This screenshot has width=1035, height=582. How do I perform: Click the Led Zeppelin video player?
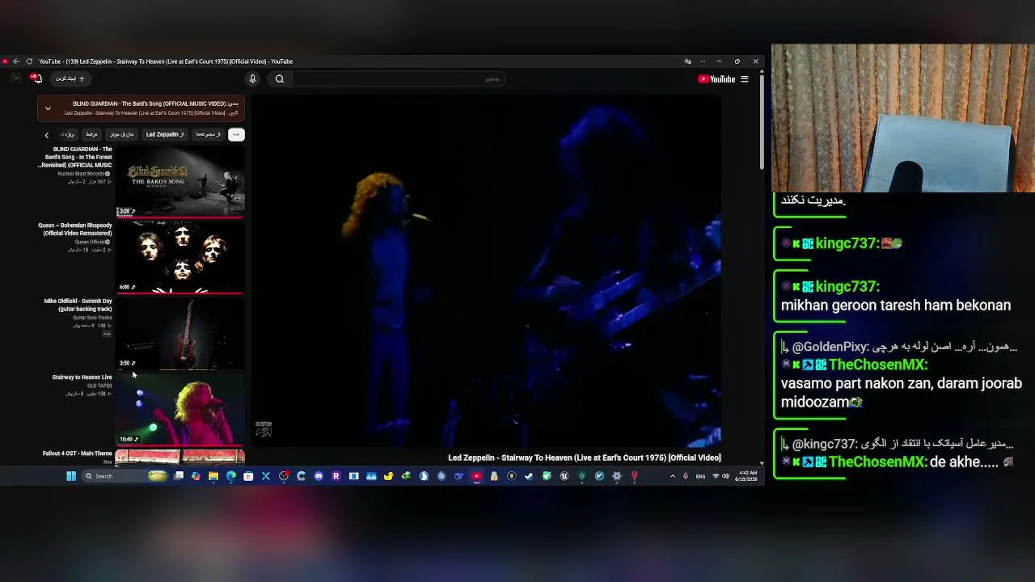click(486, 272)
